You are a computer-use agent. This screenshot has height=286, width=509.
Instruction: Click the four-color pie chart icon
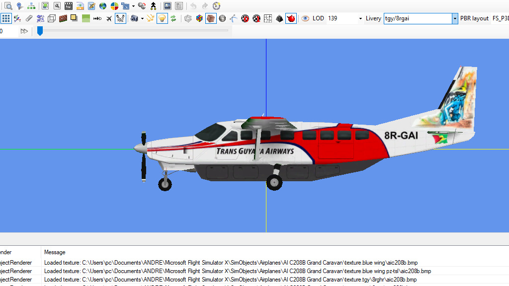click(114, 6)
